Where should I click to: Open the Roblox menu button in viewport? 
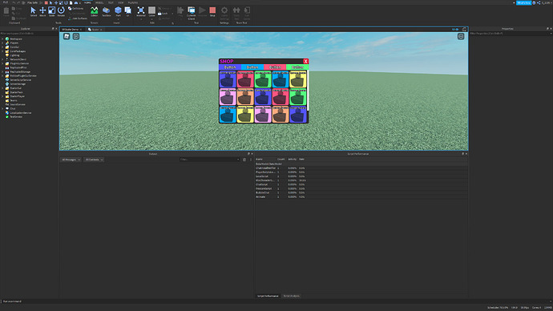pos(67,36)
